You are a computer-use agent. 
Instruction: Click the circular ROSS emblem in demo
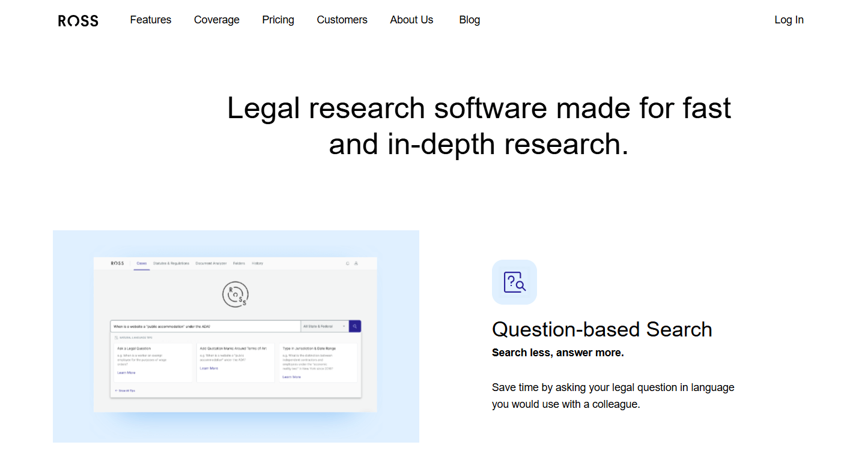pos(235,294)
